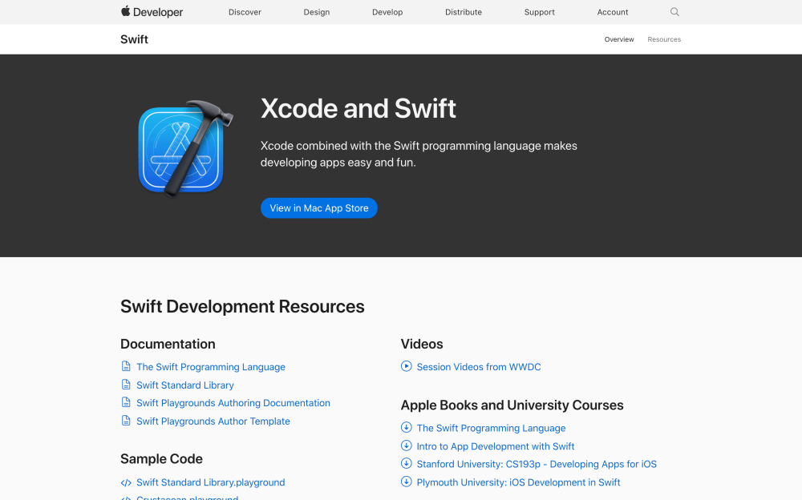Open the Design menu
The image size is (802, 500).
tap(317, 12)
